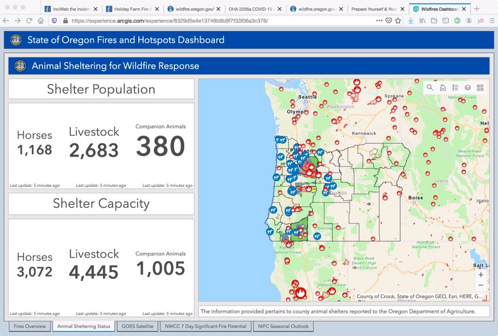This screenshot has height=336, width=498.
Task: Go forward one page in browser
Action: click(18, 20)
